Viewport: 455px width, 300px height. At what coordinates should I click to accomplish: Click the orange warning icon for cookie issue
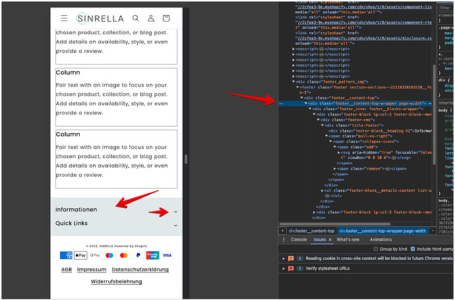tap(291, 258)
